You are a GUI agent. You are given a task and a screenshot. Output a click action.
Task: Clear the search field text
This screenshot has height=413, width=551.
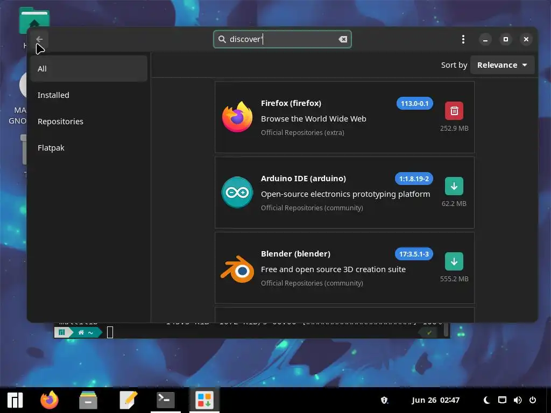click(x=343, y=39)
